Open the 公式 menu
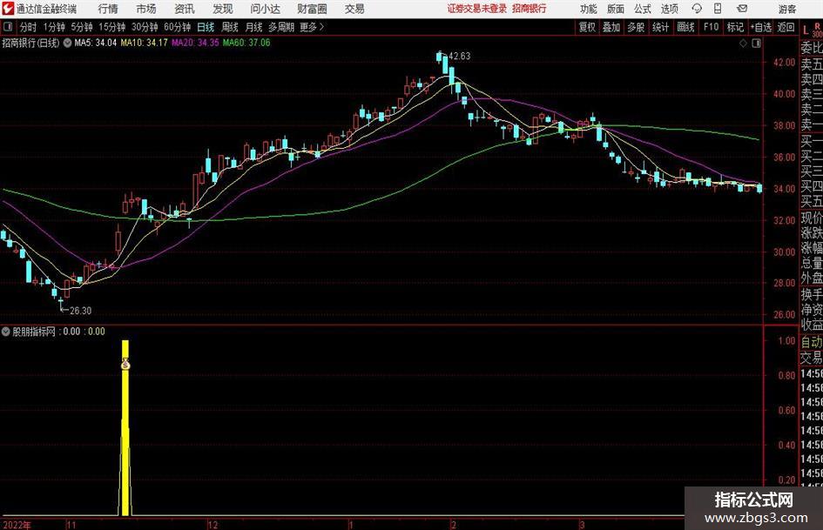The image size is (823, 530). click(643, 9)
